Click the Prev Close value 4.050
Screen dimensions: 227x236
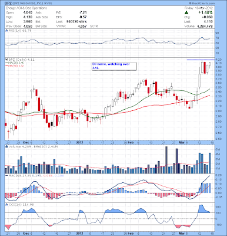pyautogui.click(x=28, y=26)
